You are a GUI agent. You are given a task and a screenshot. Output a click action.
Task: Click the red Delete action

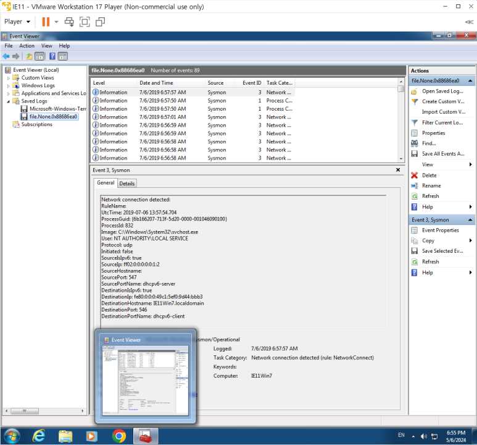point(429,176)
